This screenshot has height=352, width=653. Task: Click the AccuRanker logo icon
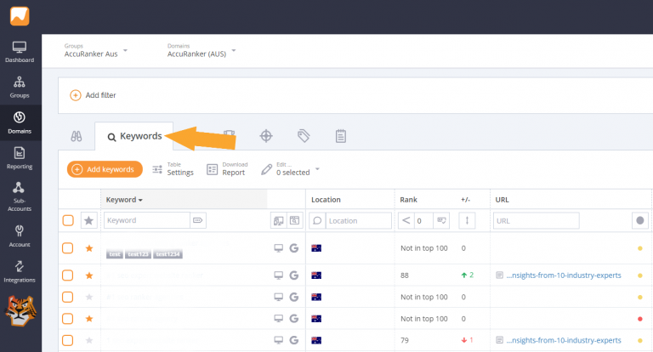click(20, 16)
